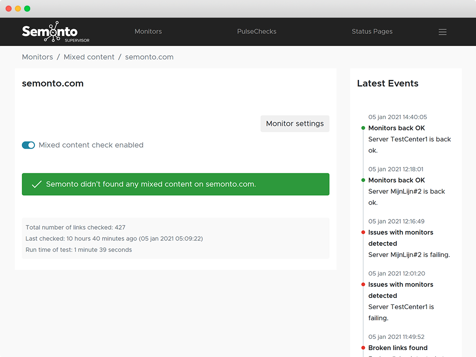The height and width of the screenshot is (357, 476).
Task: Toggle the mixed content check switch
Action: 28,145
